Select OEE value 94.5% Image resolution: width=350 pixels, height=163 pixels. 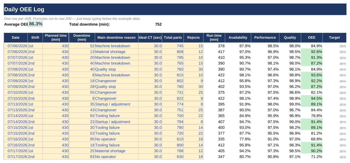tap(312, 98)
